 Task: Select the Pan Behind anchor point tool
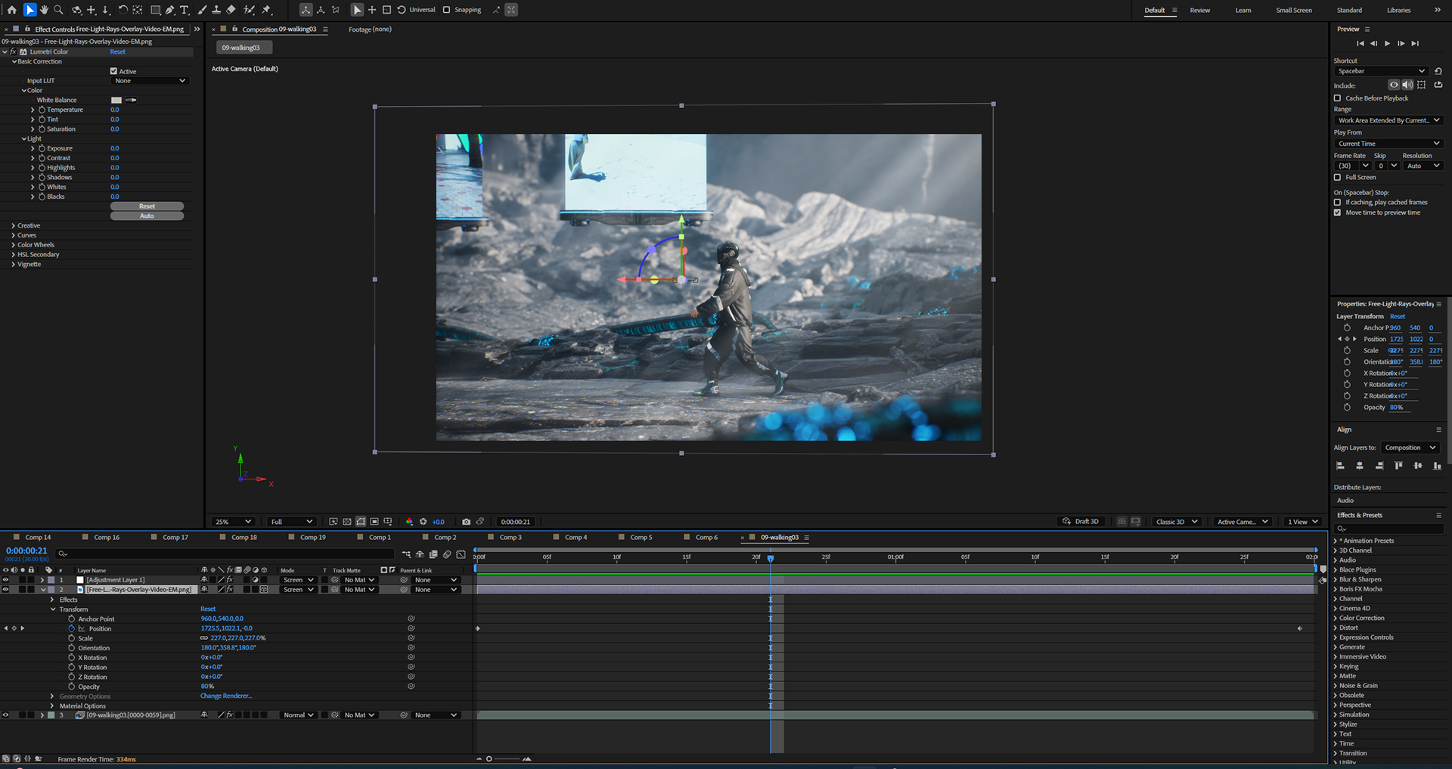[x=137, y=10]
